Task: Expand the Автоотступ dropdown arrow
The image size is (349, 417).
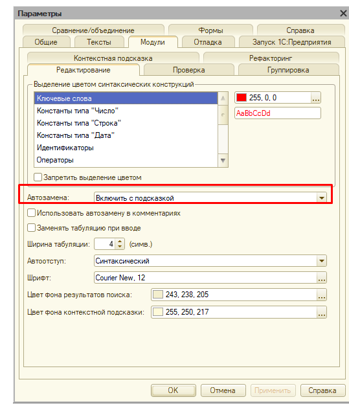Action: pos(322,261)
